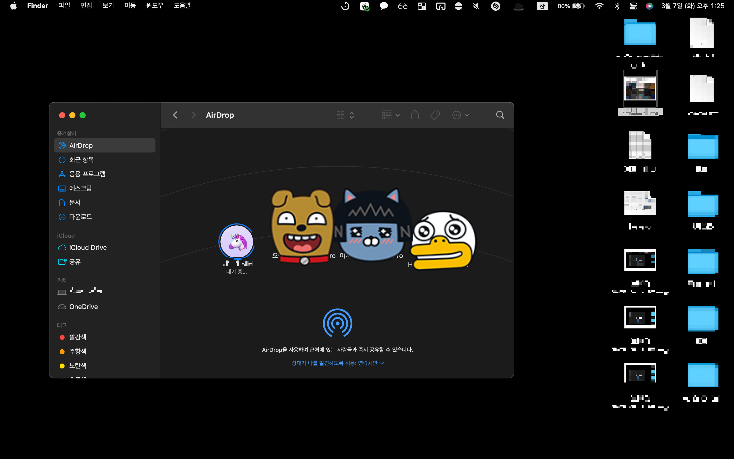This screenshot has width=734, height=459.
Task: Open the more actions ellipsis dropdown
Action: 461,115
